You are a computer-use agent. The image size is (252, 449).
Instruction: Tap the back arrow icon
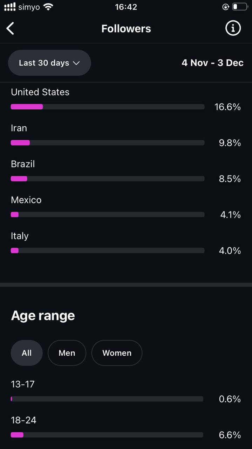pos(11,28)
